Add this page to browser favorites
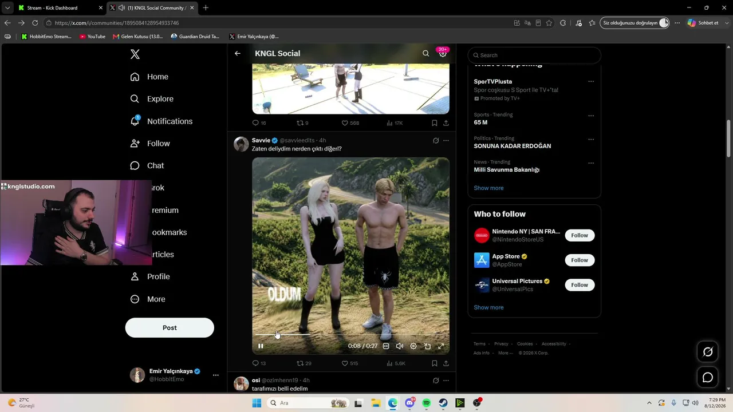The height and width of the screenshot is (412, 733). click(549, 23)
